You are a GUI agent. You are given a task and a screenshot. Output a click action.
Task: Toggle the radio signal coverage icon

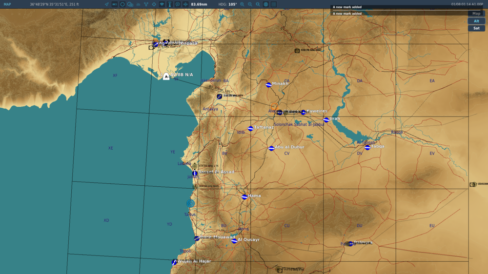162,4
